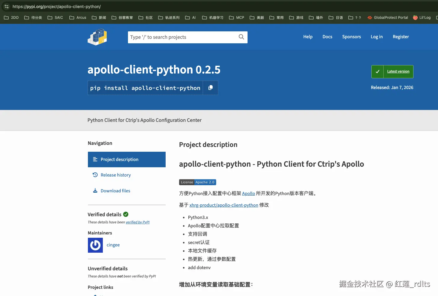Open the Sponsors menu item
The width and height of the screenshot is (438, 296).
click(352, 37)
